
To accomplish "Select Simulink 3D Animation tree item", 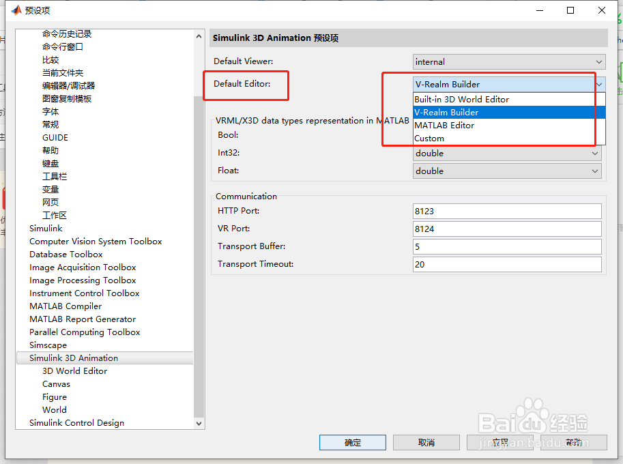I will pos(105,358).
